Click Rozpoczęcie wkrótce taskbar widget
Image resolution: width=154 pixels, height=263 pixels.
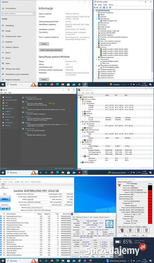pyautogui.click(x=117, y=172)
